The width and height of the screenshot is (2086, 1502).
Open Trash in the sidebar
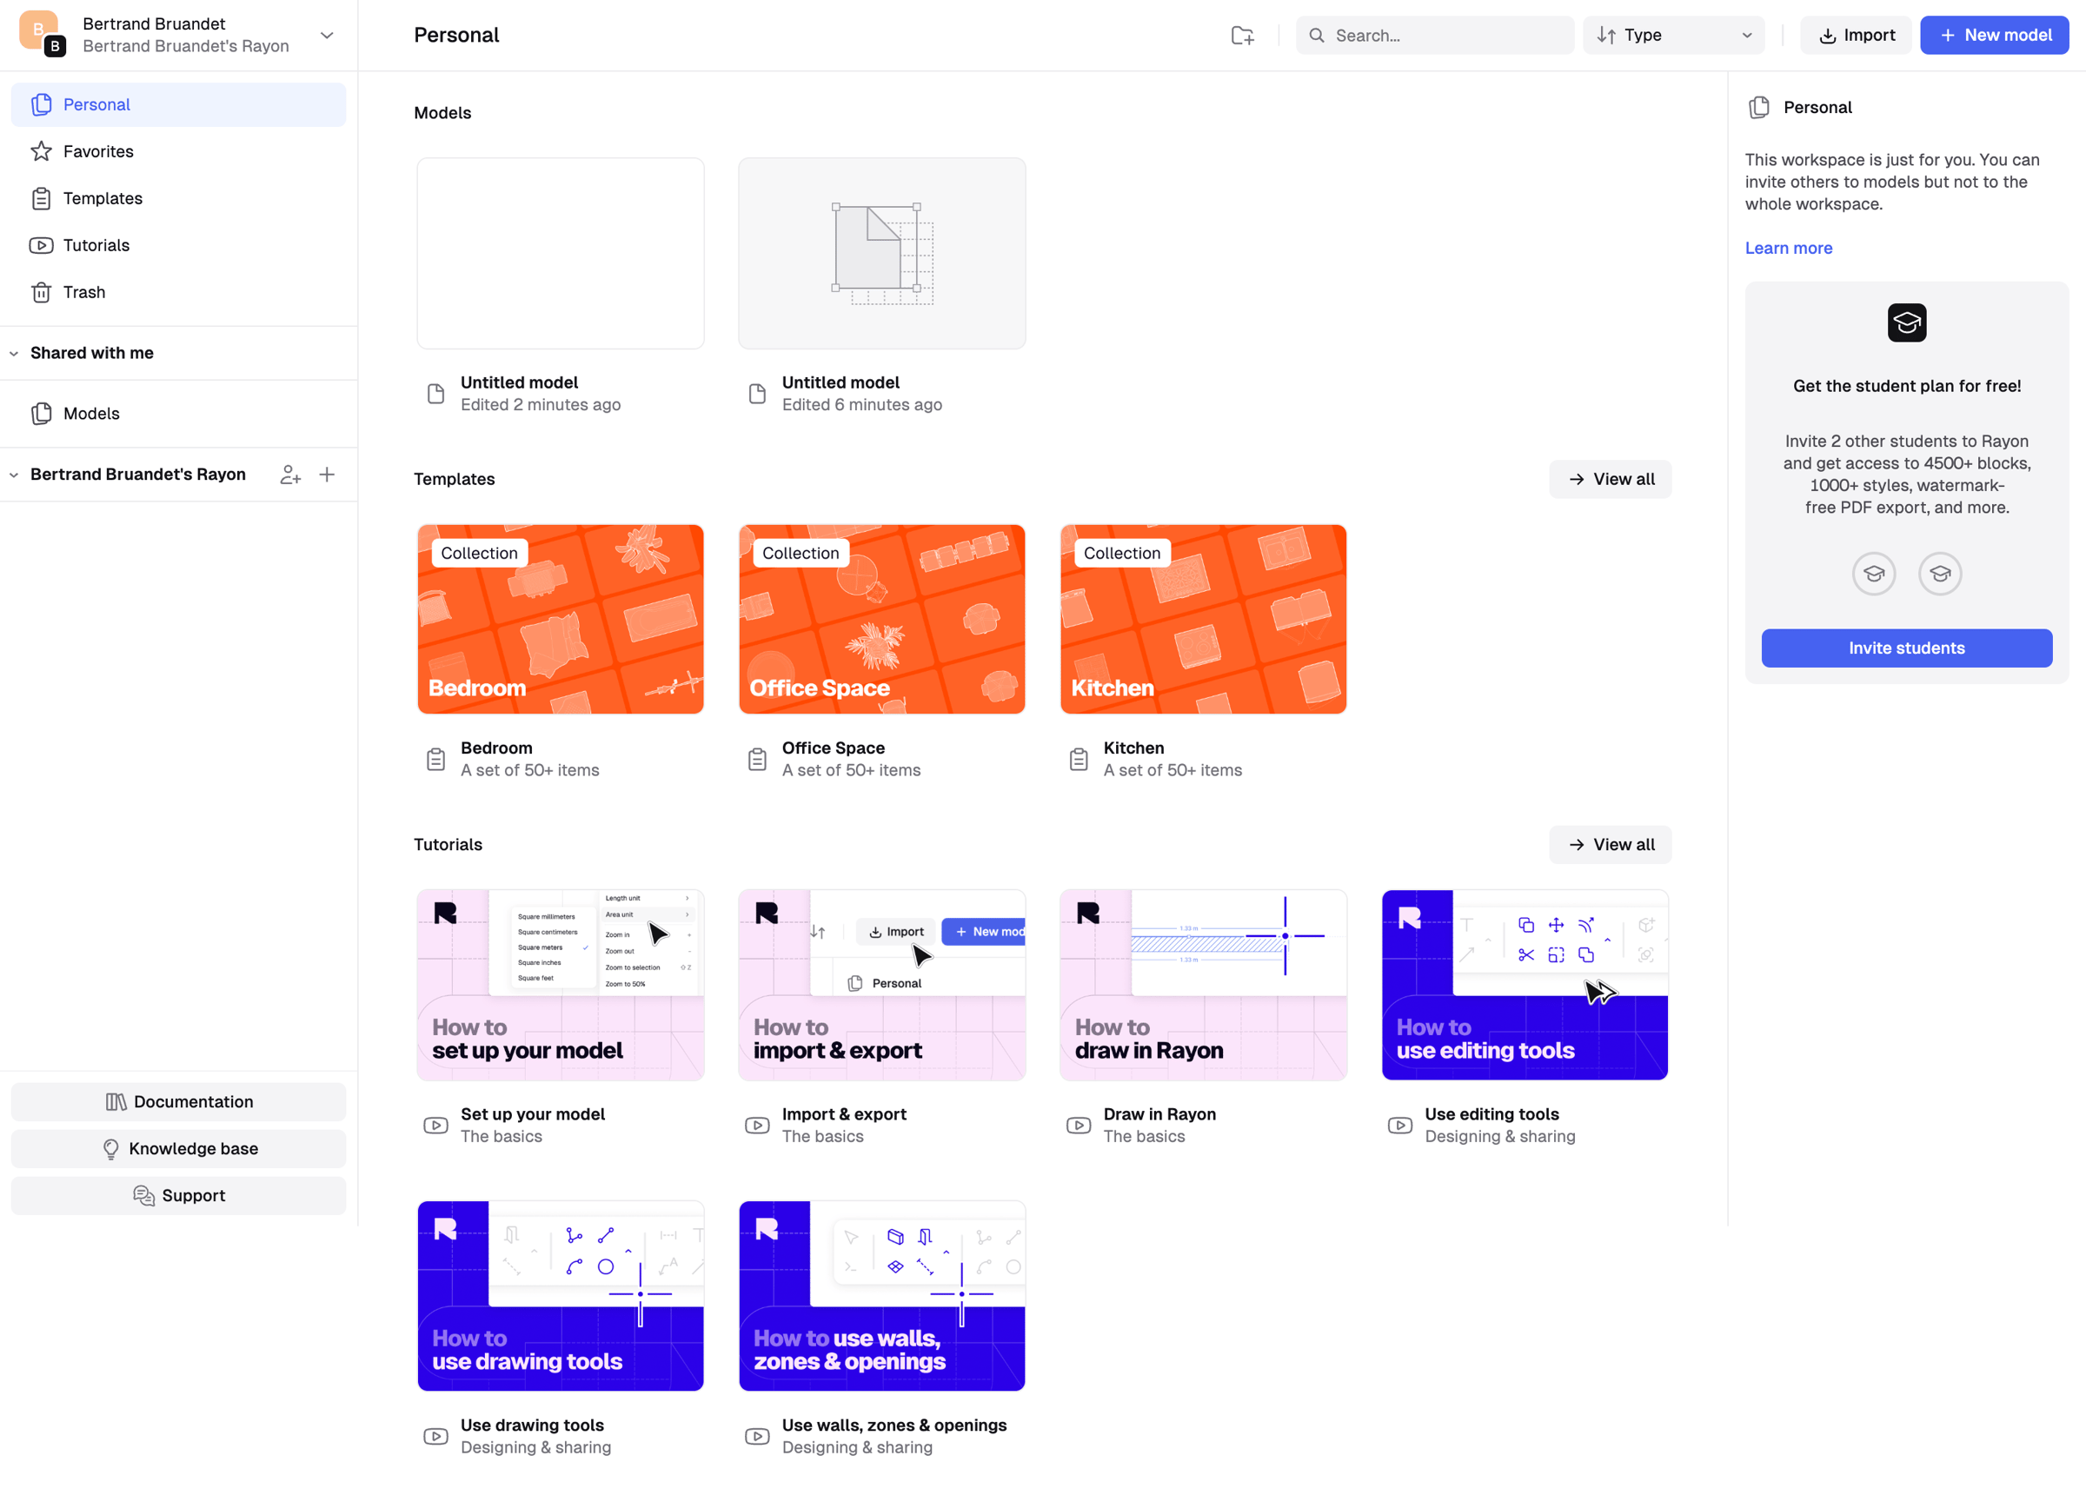click(178, 292)
